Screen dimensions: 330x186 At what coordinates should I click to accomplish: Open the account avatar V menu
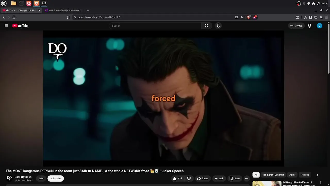coord(319,26)
